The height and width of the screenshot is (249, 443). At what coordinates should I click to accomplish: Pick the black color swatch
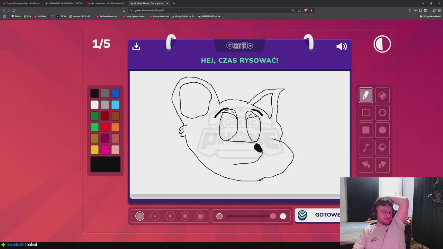pyautogui.click(x=94, y=93)
